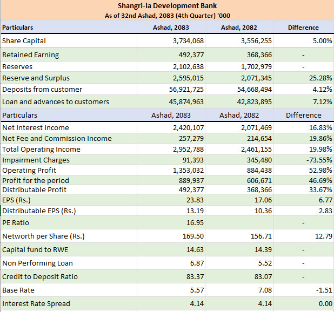Select Reserve and Surplus difference 25.28%
This screenshot has width=334, height=312.
320,78
